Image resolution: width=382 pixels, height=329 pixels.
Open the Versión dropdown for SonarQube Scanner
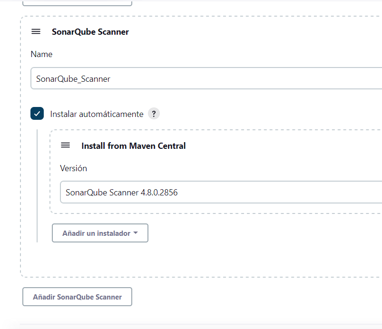point(219,193)
